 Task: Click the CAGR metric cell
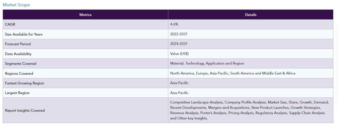[85, 24]
